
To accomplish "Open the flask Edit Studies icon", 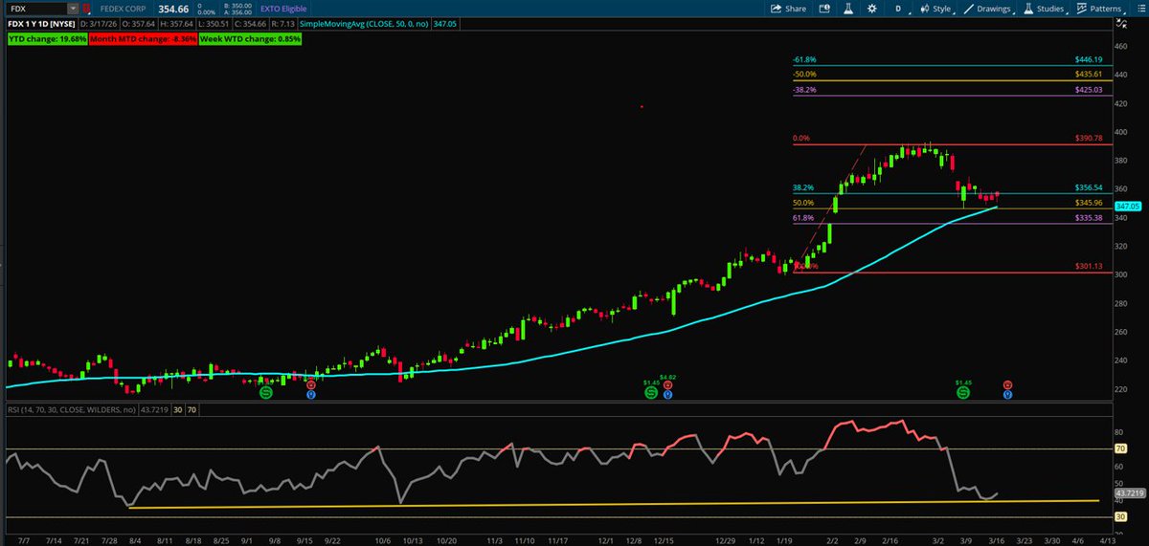I will coord(847,9).
